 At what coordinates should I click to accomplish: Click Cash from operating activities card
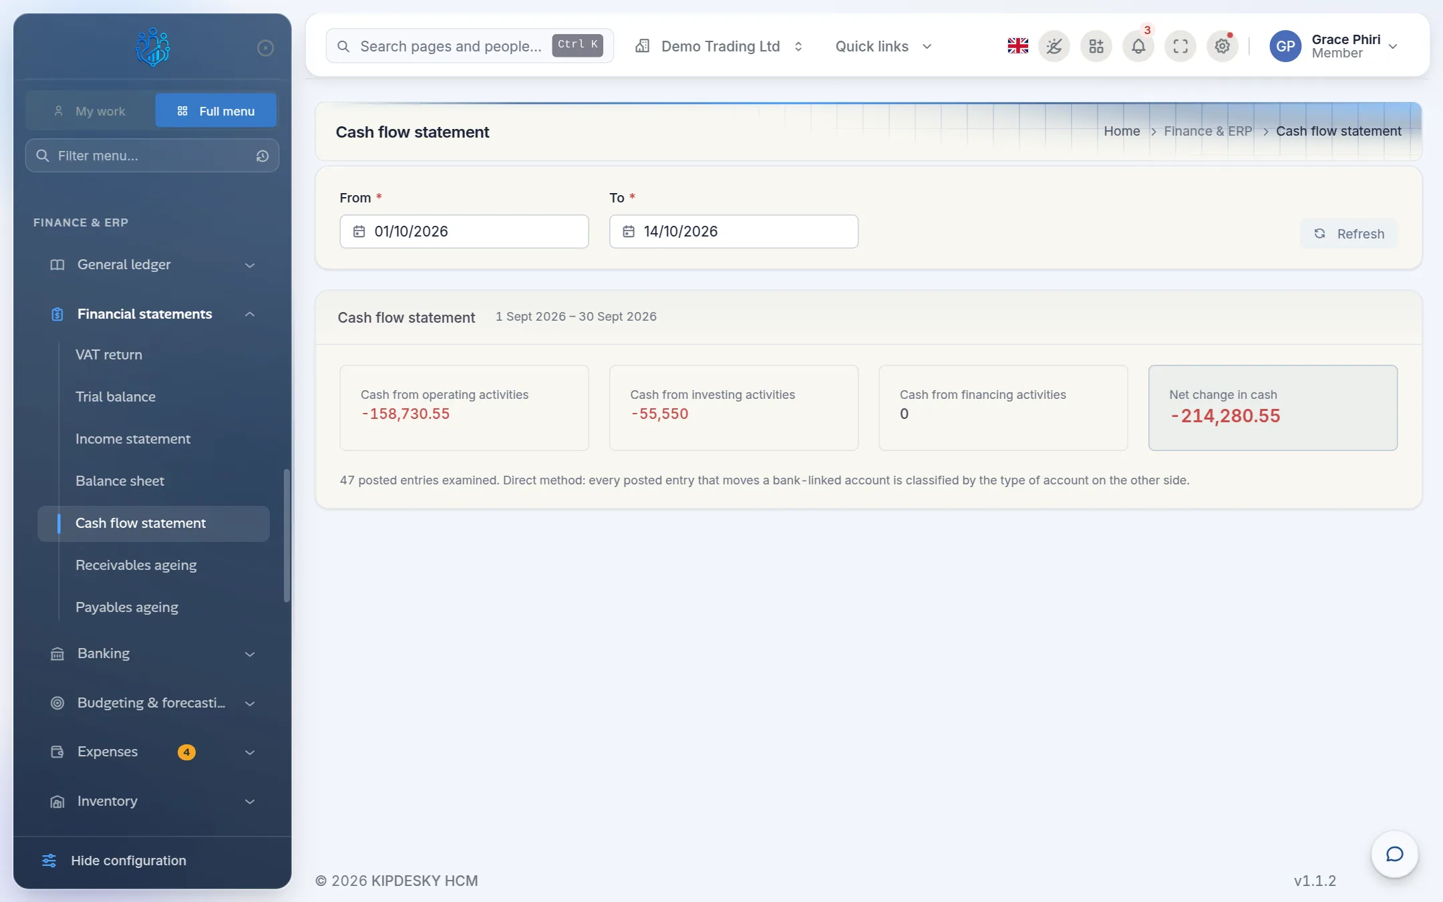(464, 408)
